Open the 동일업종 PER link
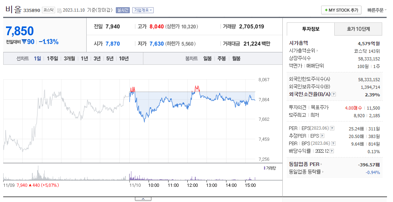 [304, 164]
